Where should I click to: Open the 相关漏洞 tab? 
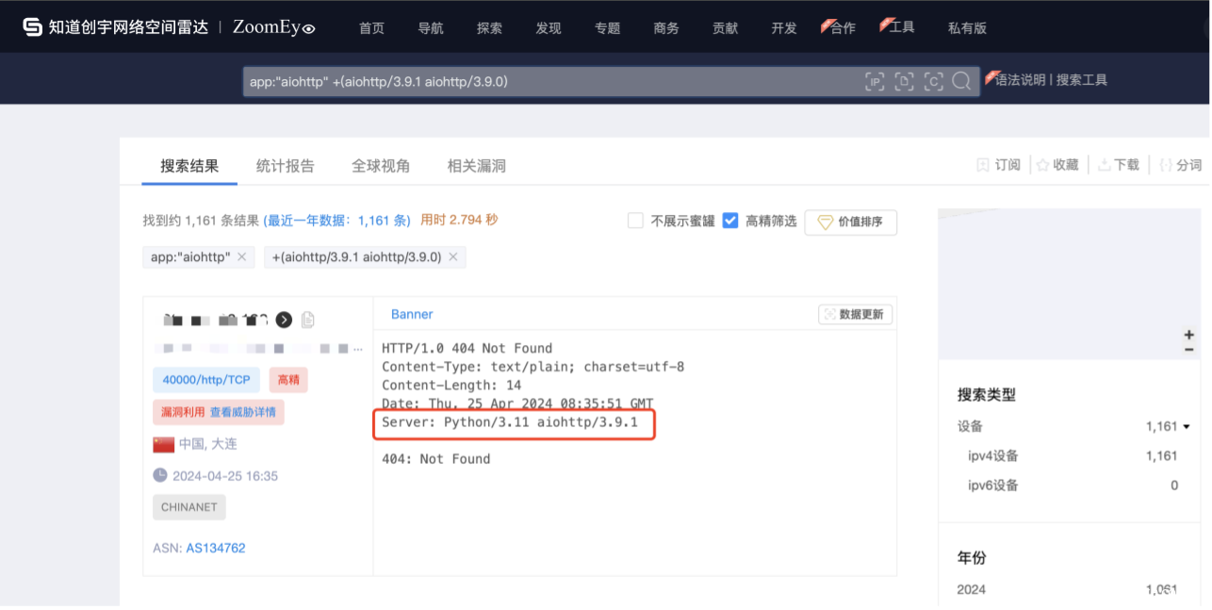pyautogui.click(x=476, y=166)
